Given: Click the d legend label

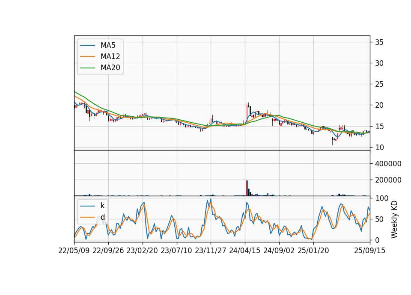Looking at the screenshot, I should [102, 217].
